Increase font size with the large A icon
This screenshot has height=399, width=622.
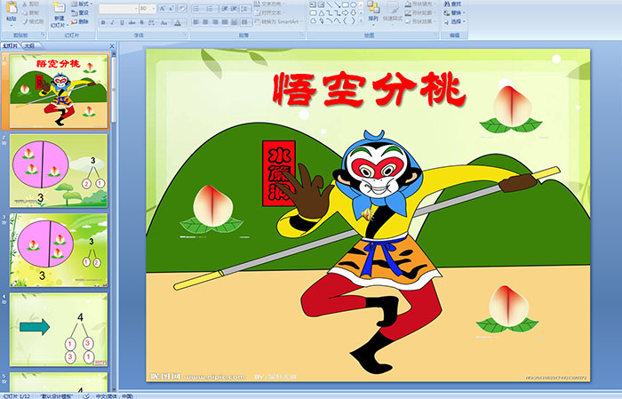163,8
